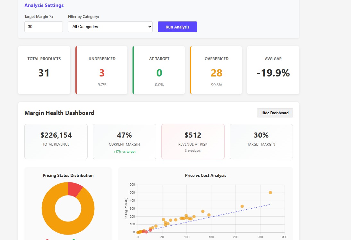Click the Overpriced card showing 28
Image resolution: width=351 pixels, height=240 pixels.
[216, 70]
